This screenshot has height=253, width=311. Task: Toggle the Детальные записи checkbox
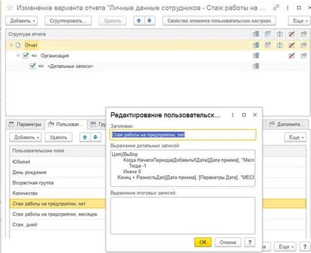[x=32, y=66]
